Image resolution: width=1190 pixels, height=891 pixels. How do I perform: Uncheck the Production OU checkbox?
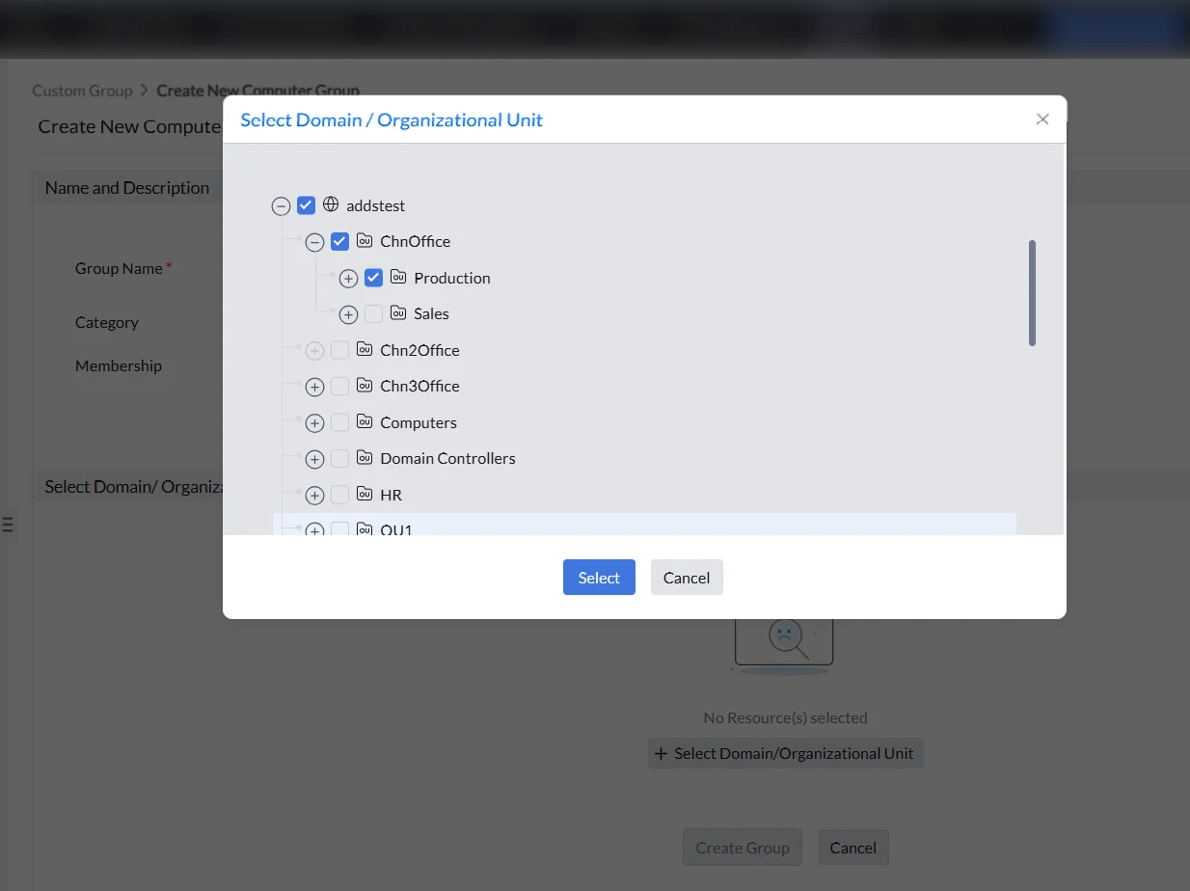point(373,278)
